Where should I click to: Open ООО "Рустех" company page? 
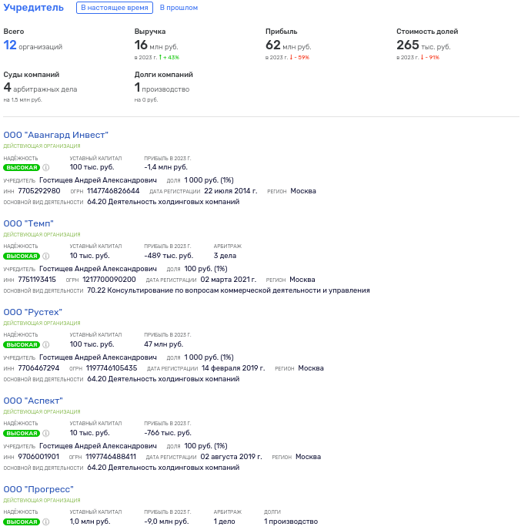[x=32, y=312]
